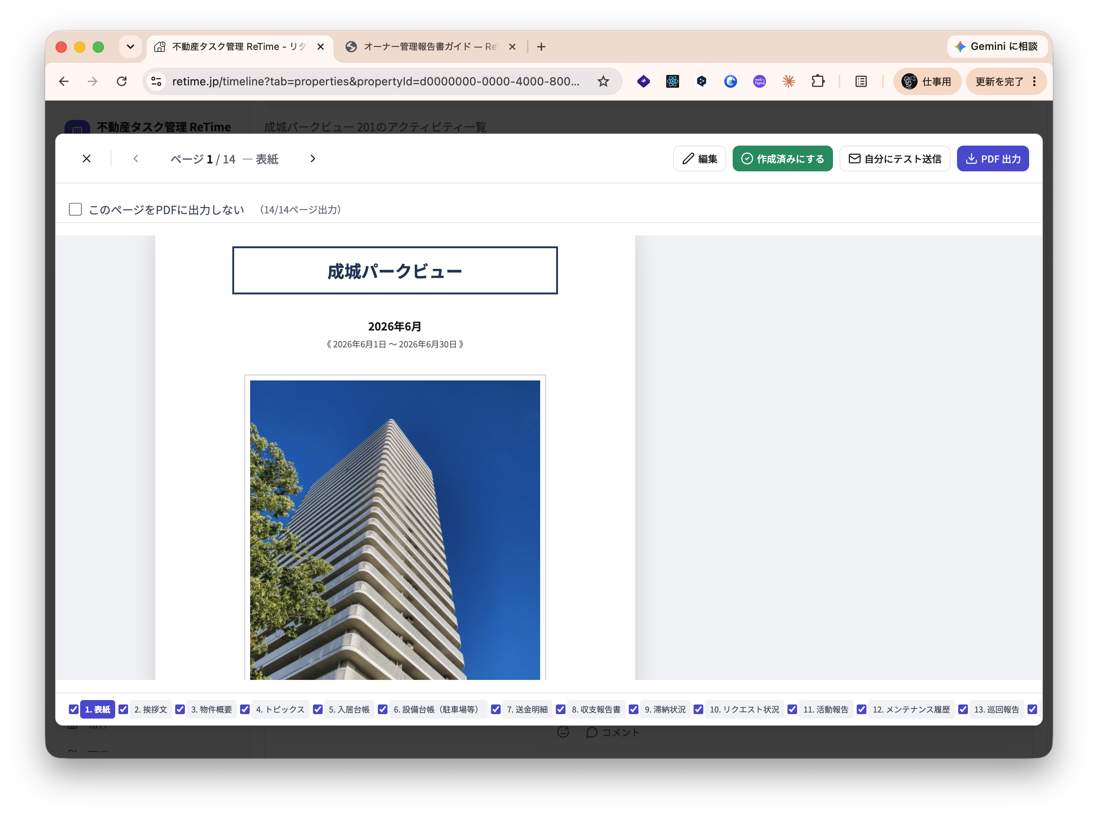Select the 8. 収支報告書 page tab
This screenshot has height=818, width=1098.
pyautogui.click(x=596, y=710)
